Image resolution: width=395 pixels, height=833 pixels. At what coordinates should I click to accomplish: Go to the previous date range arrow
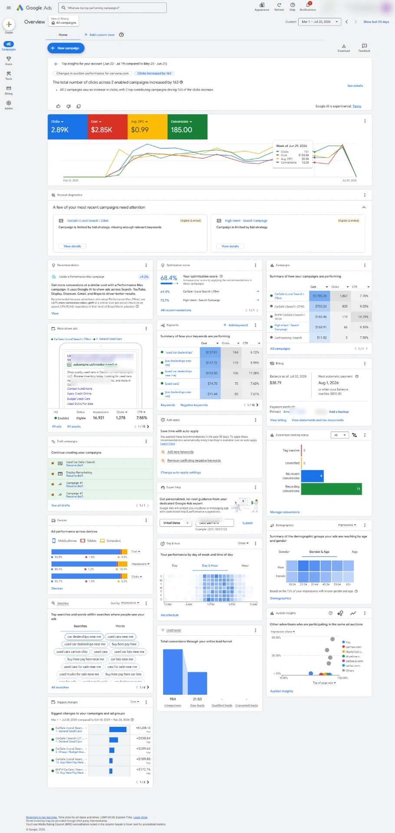346,22
